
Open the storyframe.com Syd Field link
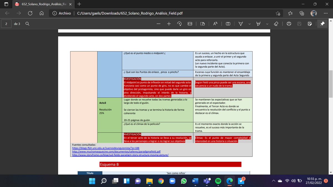[x=120, y=155]
